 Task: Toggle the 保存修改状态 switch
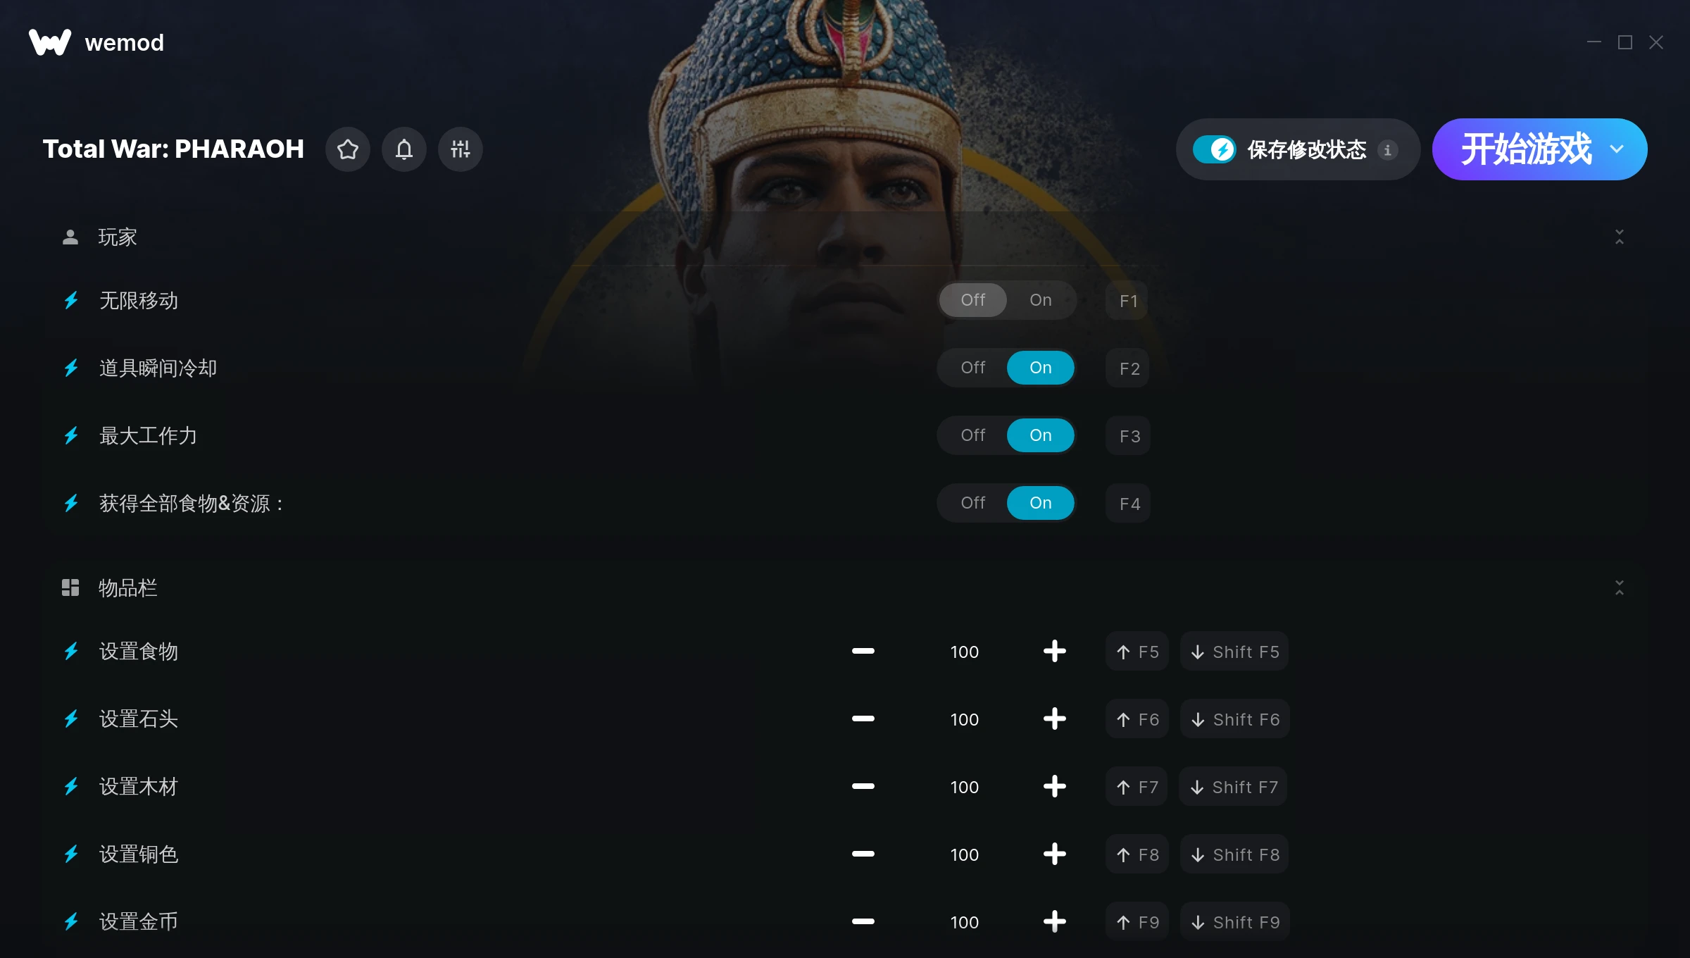click(x=1214, y=149)
